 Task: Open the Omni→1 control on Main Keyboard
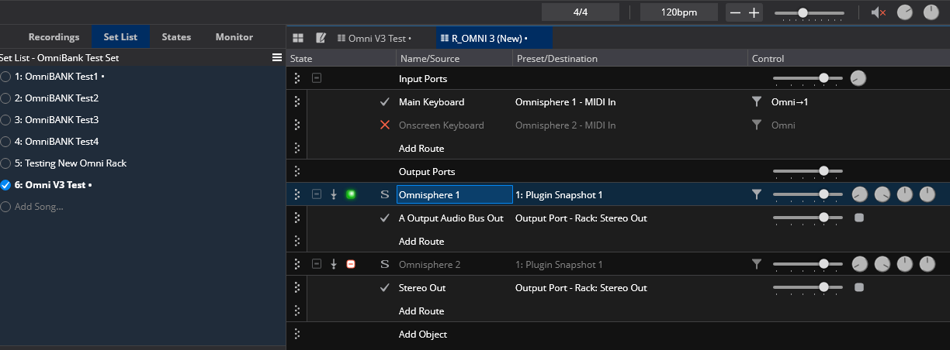click(x=790, y=101)
